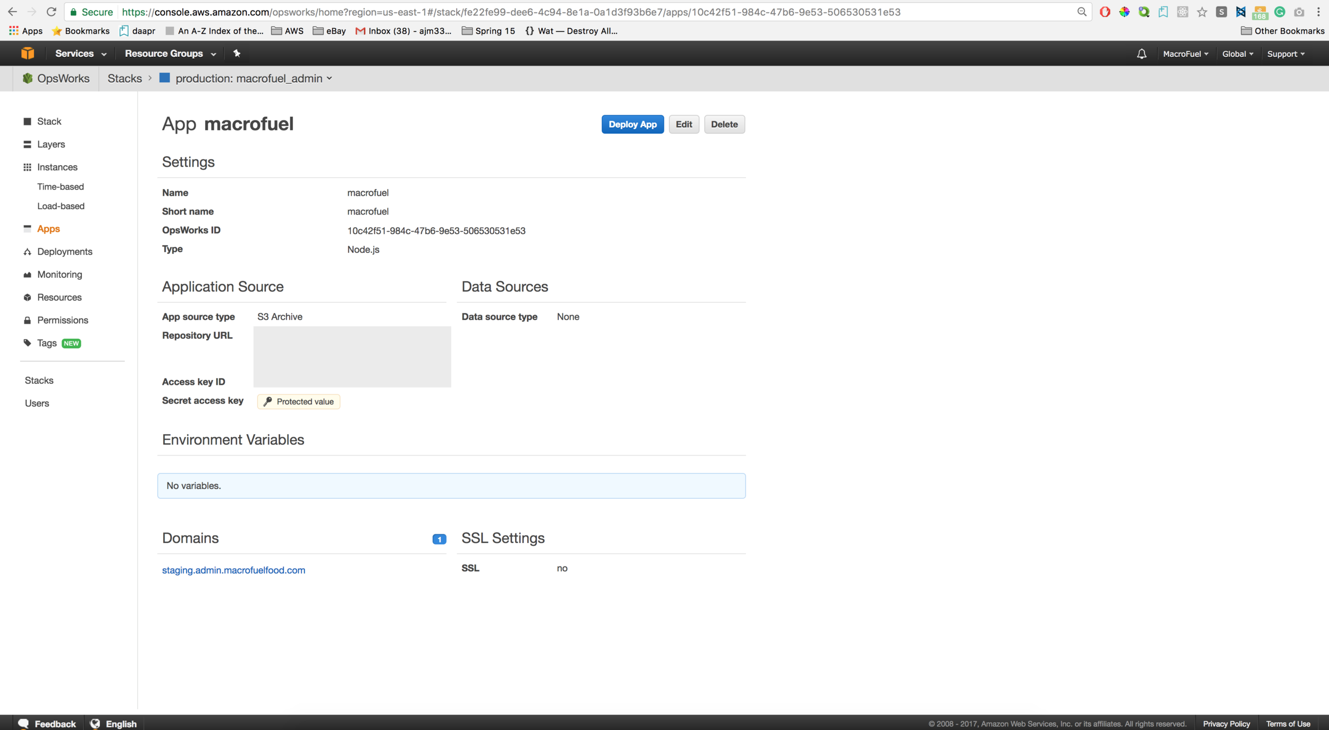Screen dimensions: 1329x730
Task: Open Instances in sidebar
Action: click(x=57, y=167)
